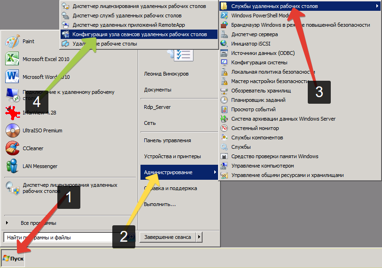Click the Локальная политика безопасности icon
Image resolution: width=382 pixels, height=268 pixels.
coord(224,72)
